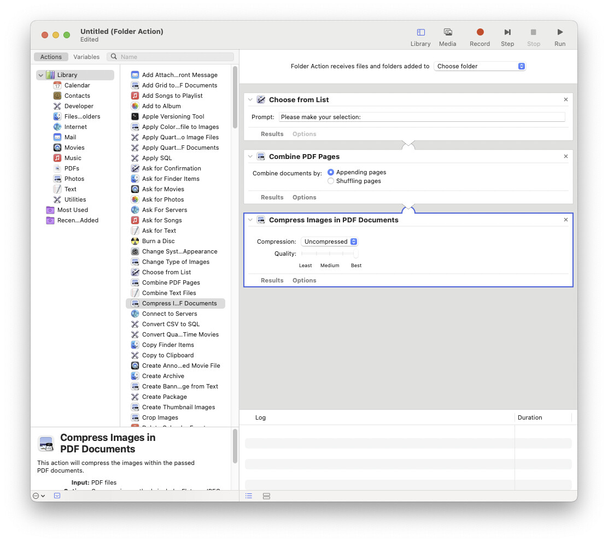Click the Best end of the Quality slider
Screen dimensions: 608x542
tap(356, 254)
